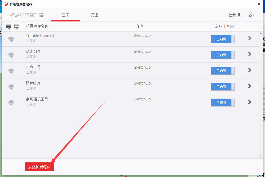Click the gear settings icon
Image resolution: width=265 pixels, height=177 pixels.
251,15
